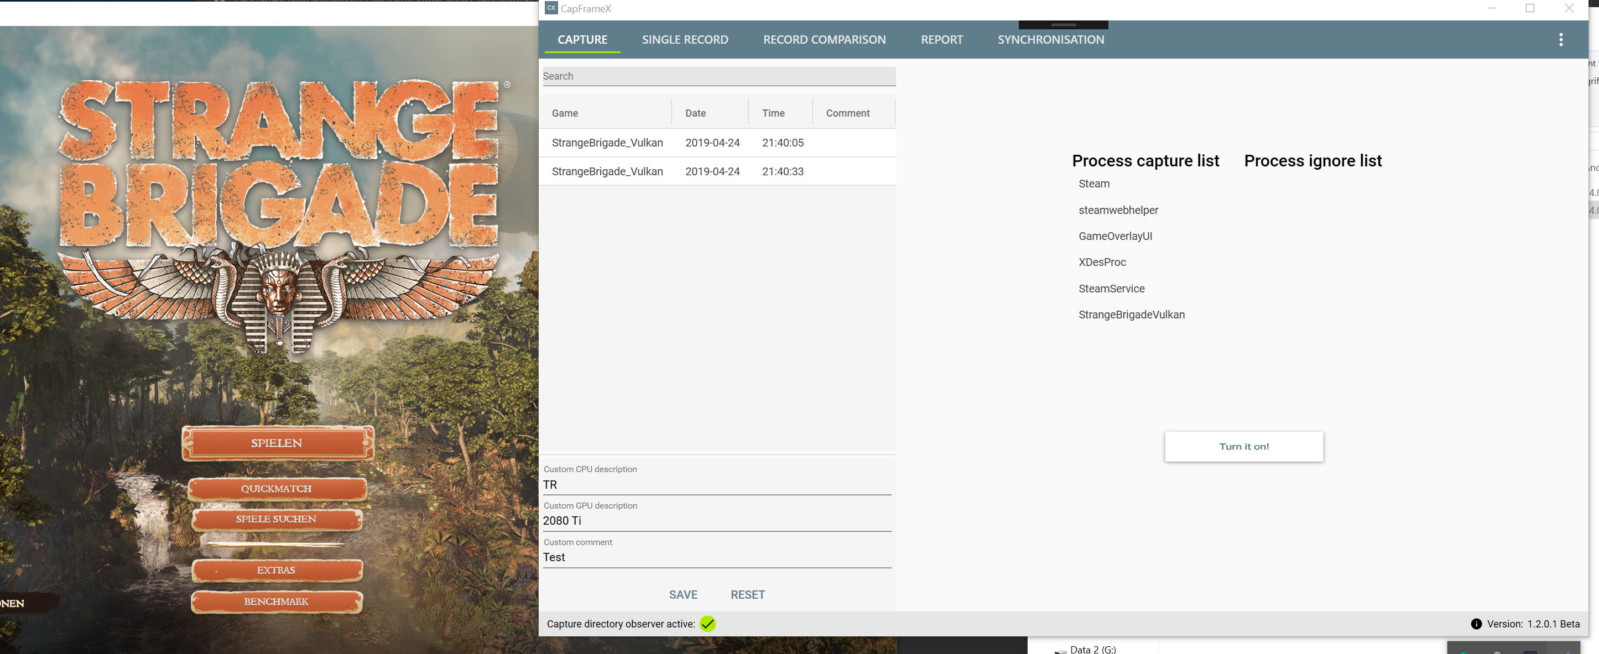The height and width of the screenshot is (654, 1599).
Task: Minimize the CapFrameX window
Action: point(1492,8)
